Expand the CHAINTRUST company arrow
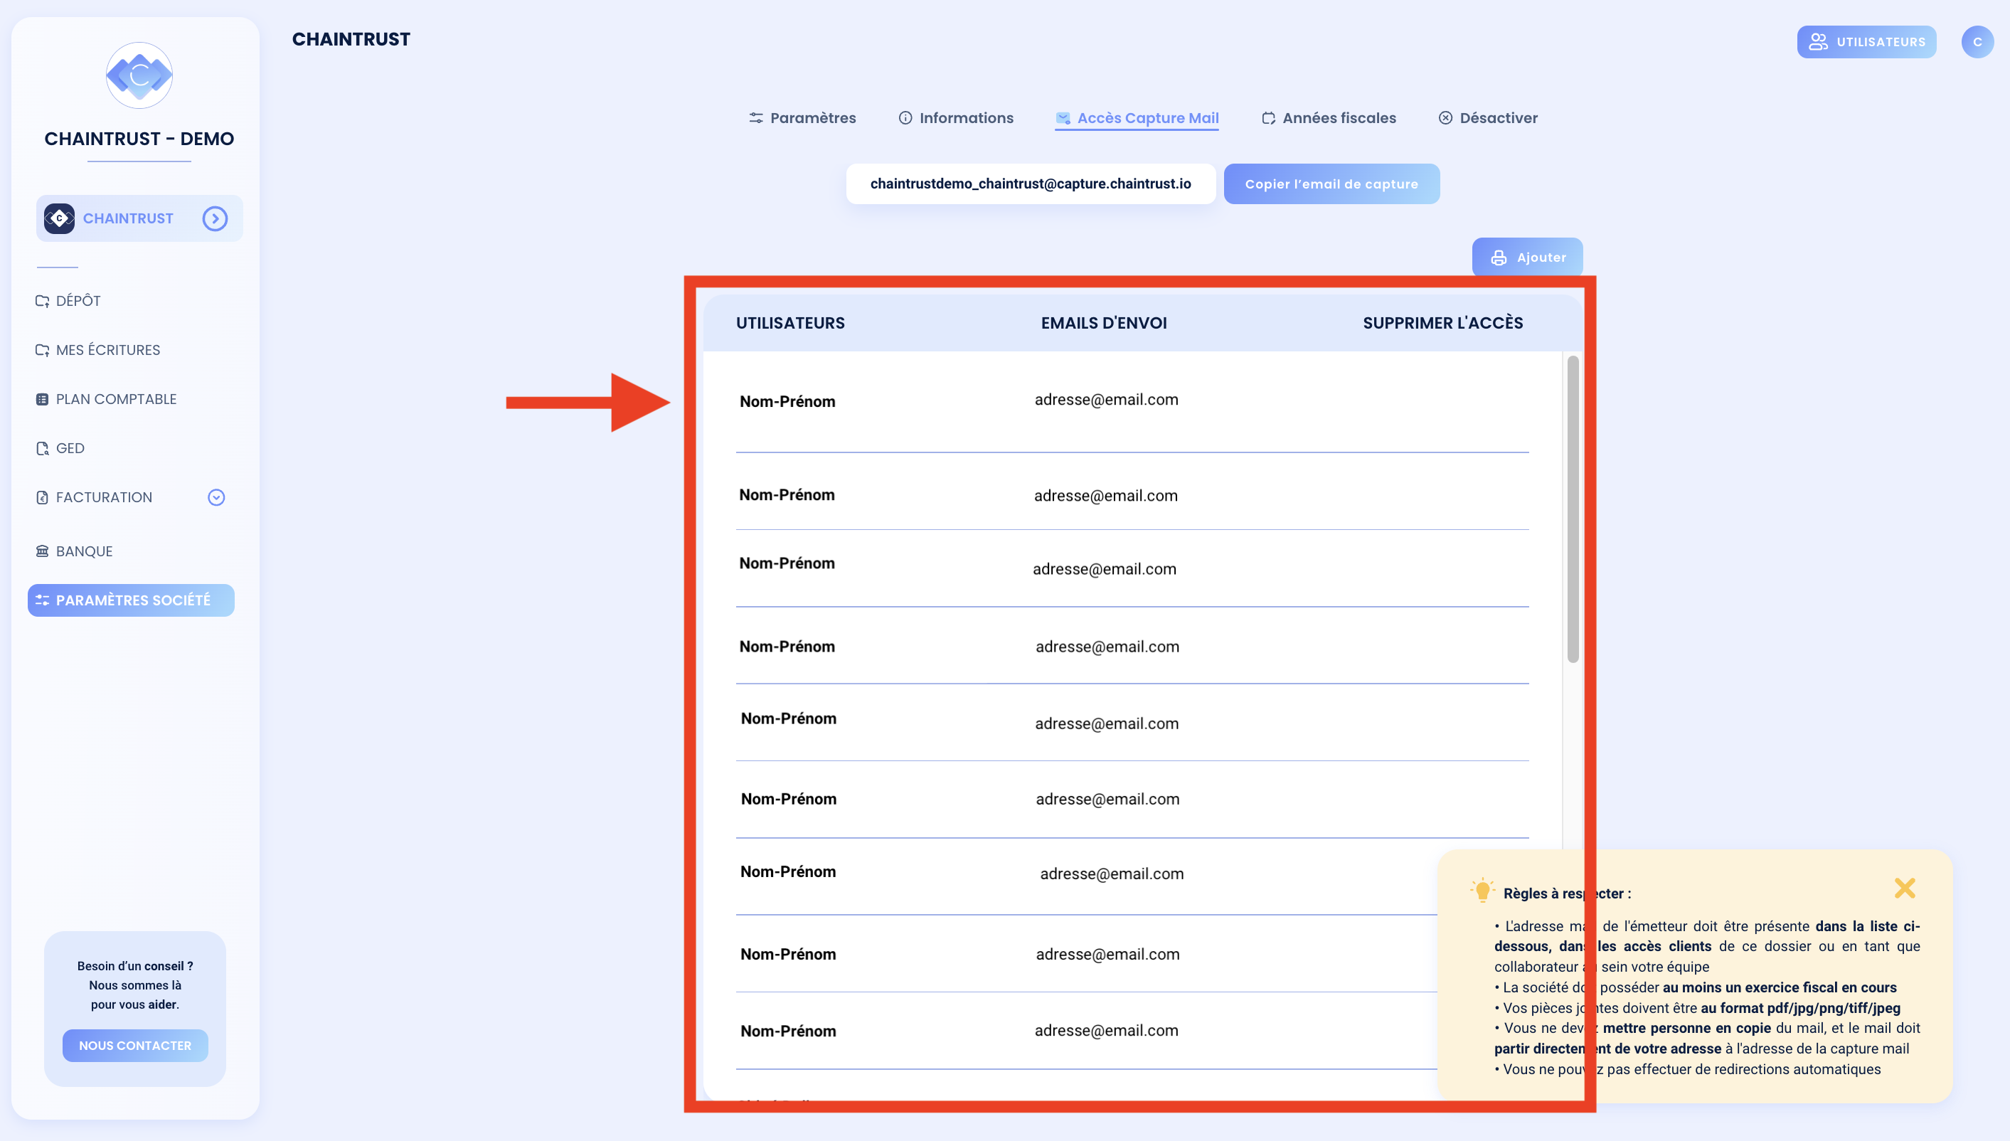The width and height of the screenshot is (2010, 1141). pos(215,218)
